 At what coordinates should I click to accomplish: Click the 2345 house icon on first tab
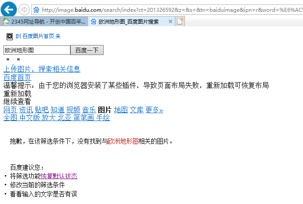pyautogui.click(x=6, y=21)
